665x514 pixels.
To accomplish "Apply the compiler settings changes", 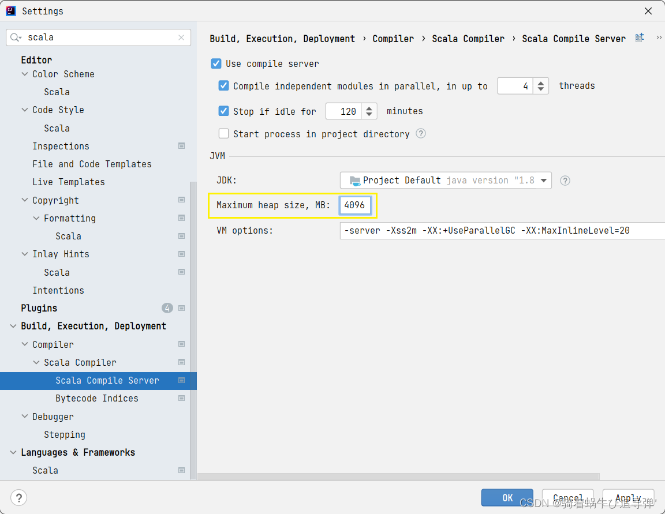I will pos(628,497).
